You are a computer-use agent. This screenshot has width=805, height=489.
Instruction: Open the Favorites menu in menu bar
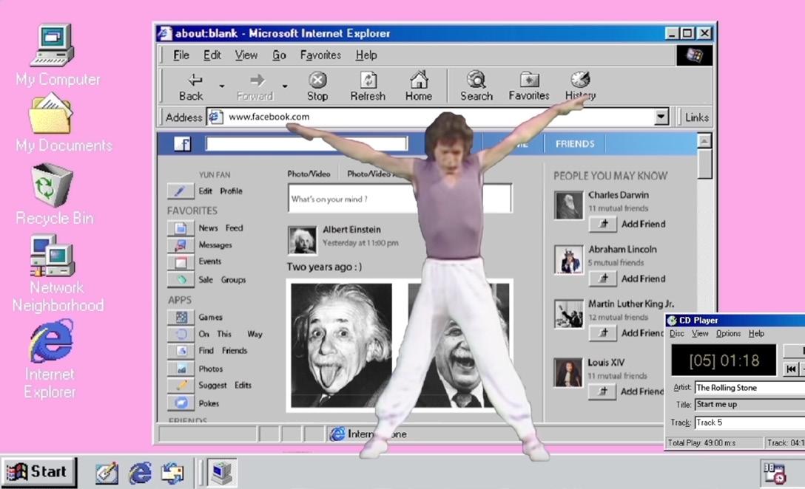click(320, 55)
